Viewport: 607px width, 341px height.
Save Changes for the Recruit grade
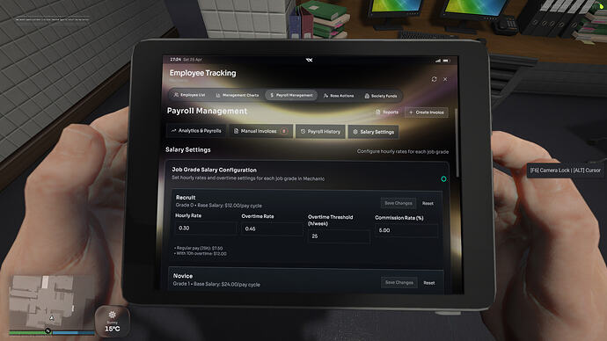(399, 203)
